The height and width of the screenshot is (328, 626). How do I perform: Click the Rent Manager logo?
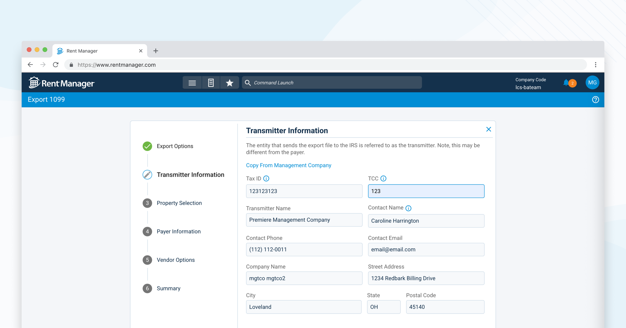[61, 83]
